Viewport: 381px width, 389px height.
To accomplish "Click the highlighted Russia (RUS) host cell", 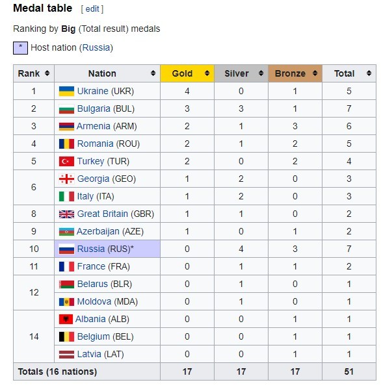I will (107, 249).
